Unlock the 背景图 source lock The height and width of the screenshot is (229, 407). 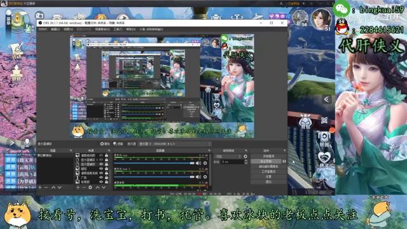pos(106,182)
